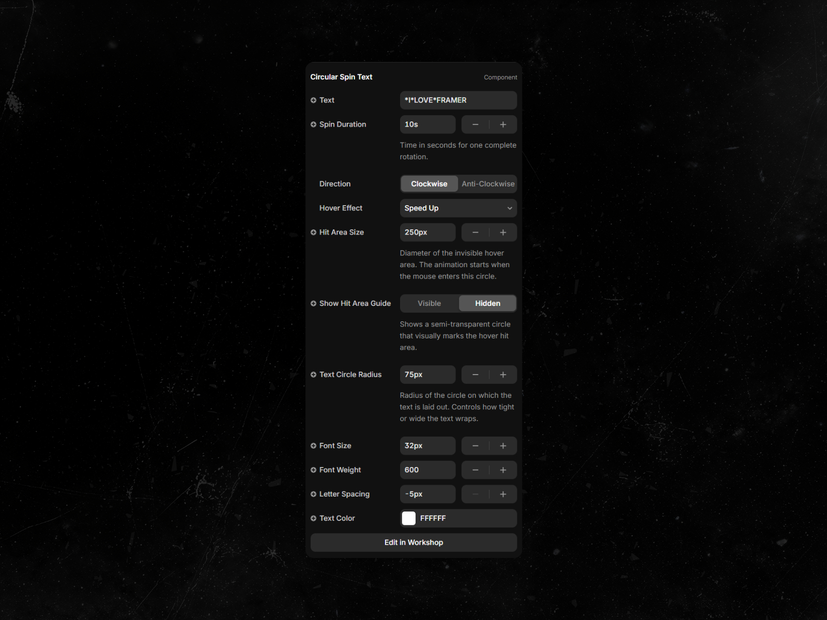Screen dimensions: 827x620
Task: Increase Font Weight using plus stepper
Action: pyautogui.click(x=503, y=470)
